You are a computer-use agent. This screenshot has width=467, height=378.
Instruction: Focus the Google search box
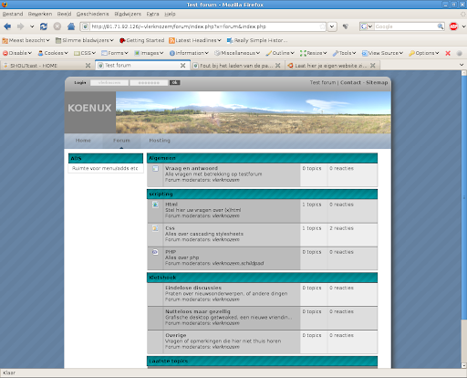pyautogui.click(x=406, y=26)
